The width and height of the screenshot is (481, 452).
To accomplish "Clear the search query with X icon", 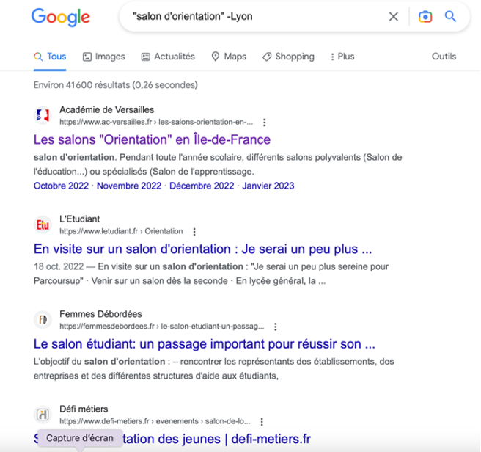I will coord(394,17).
